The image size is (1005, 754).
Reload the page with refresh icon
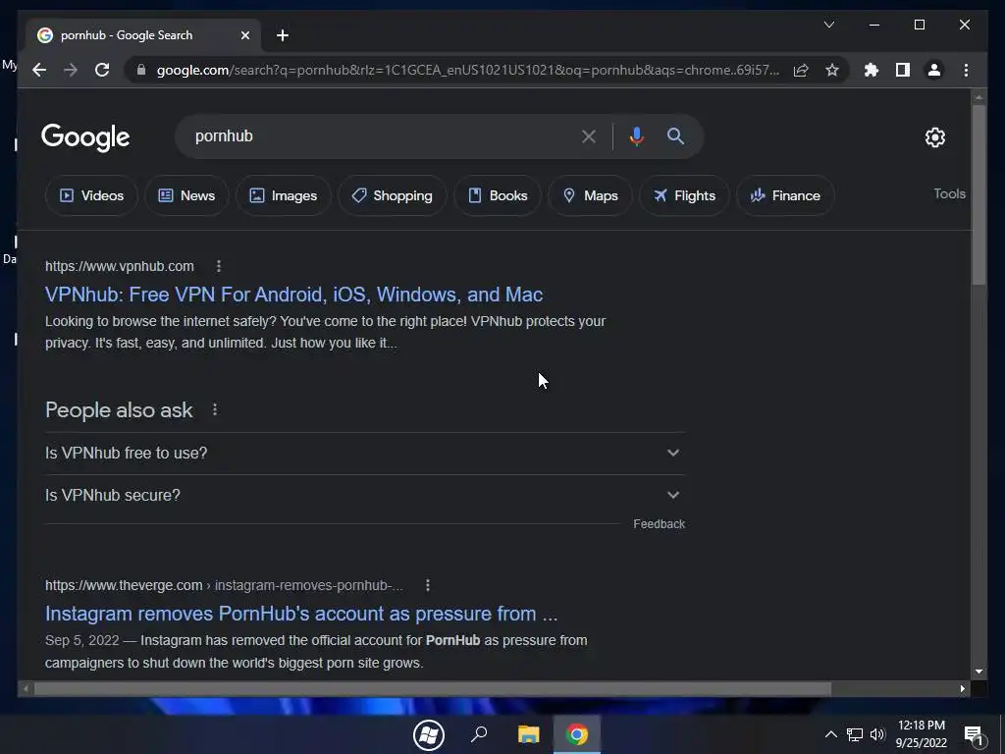(102, 70)
